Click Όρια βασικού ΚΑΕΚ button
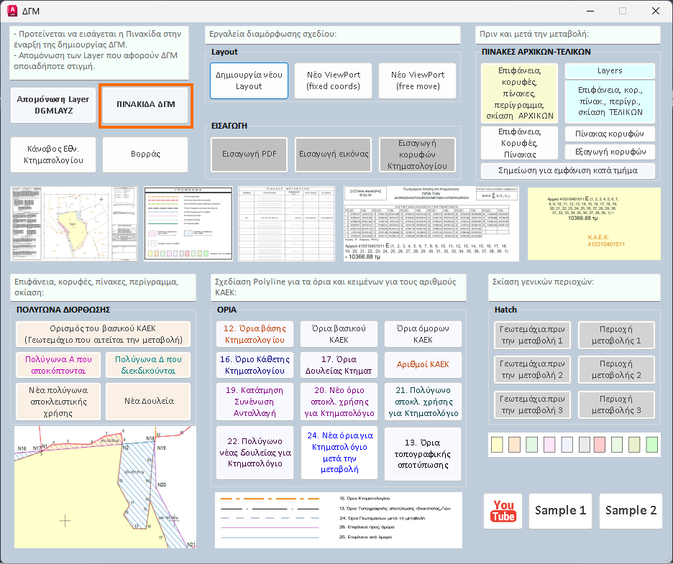This screenshot has width=673, height=564. (x=339, y=335)
